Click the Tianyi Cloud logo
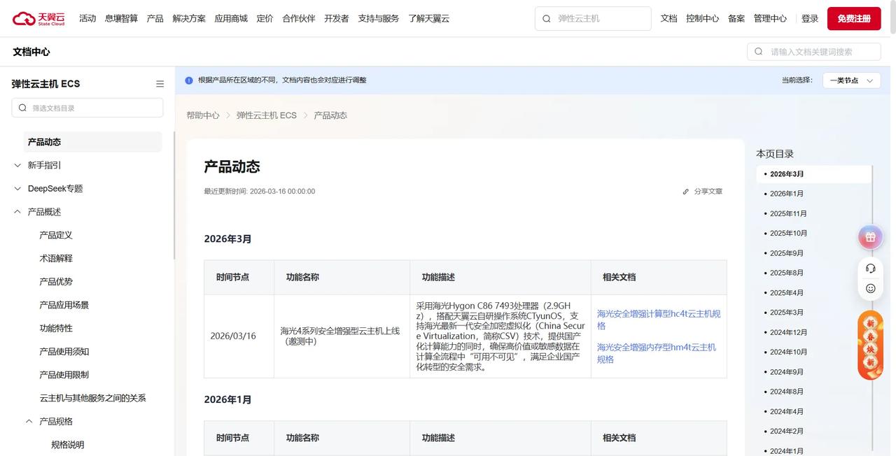The image size is (896, 456). tap(38, 18)
